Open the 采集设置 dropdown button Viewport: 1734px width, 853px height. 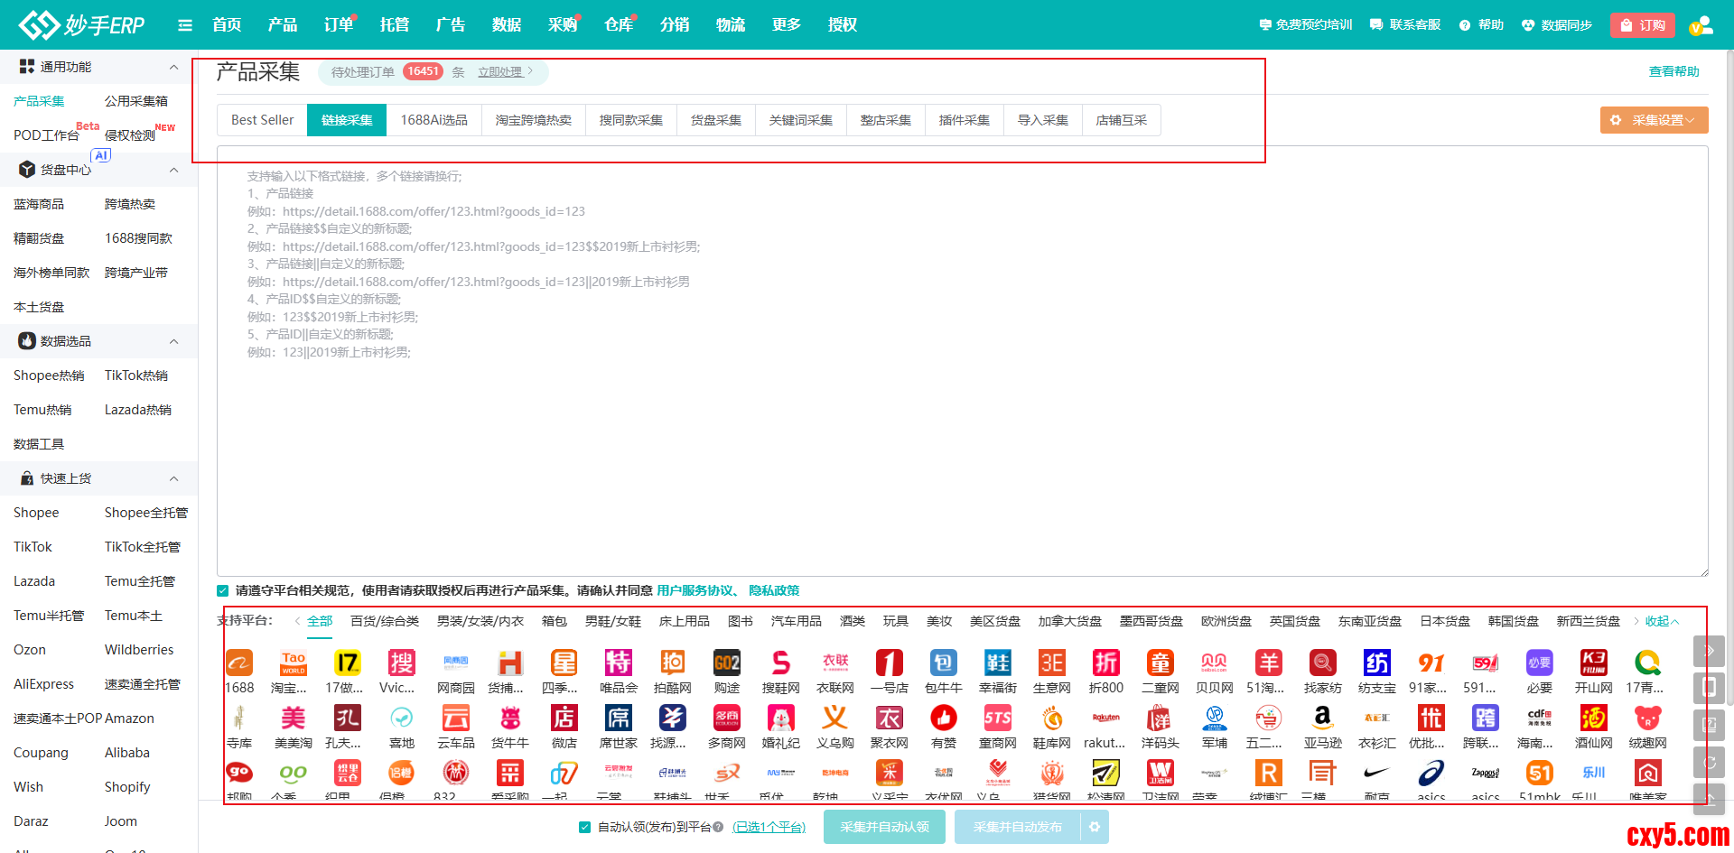point(1654,120)
